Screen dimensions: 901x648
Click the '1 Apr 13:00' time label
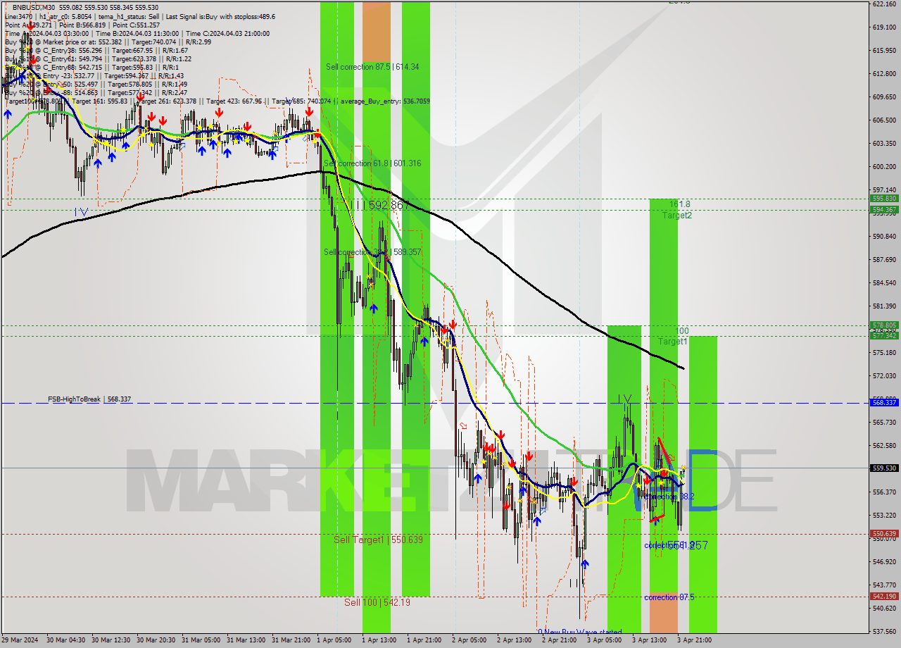379,640
